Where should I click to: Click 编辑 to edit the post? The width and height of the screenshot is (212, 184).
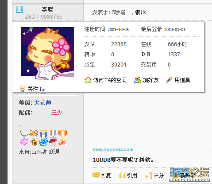click(140, 12)
